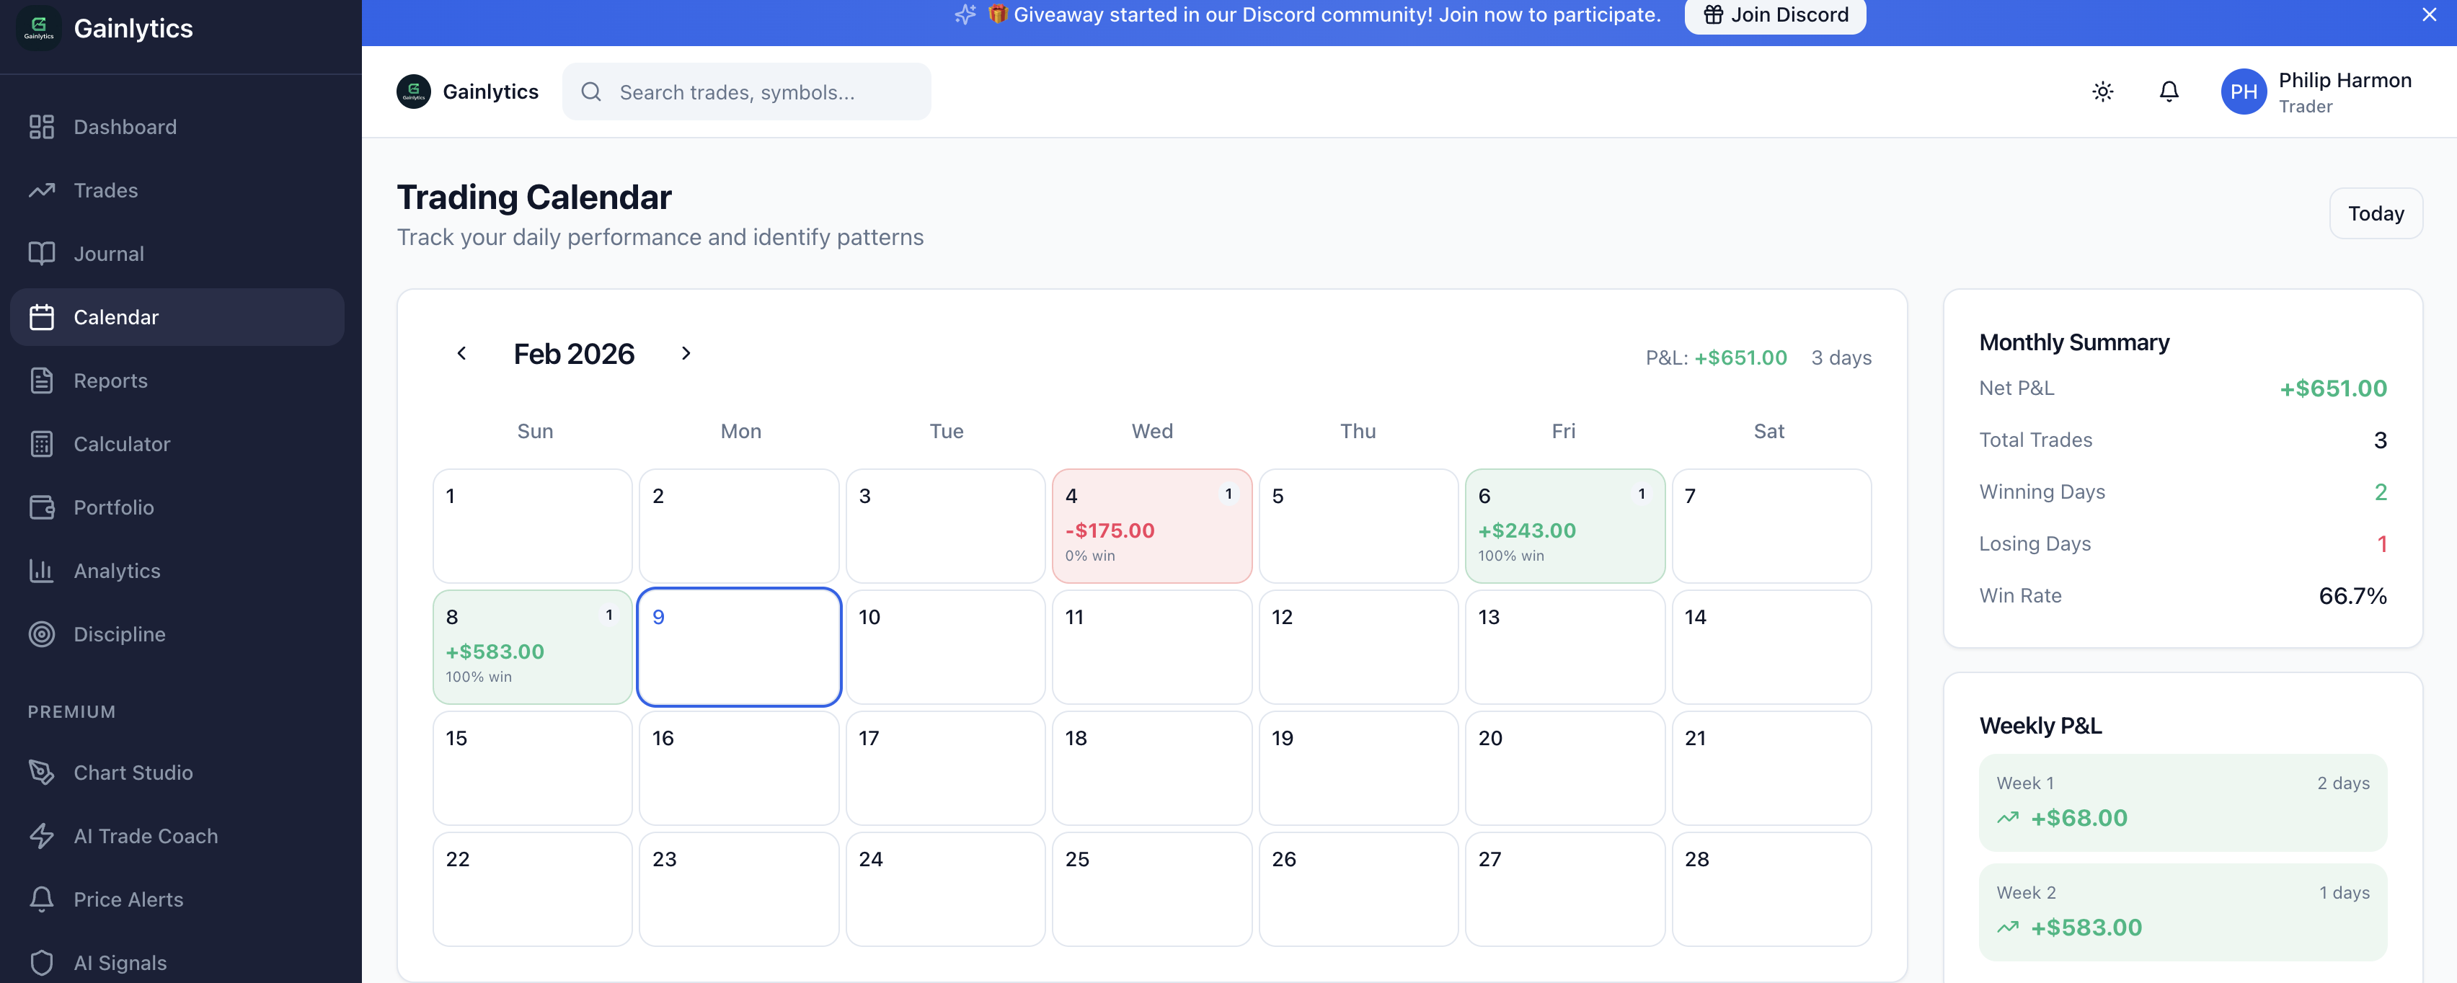The height and width of the screenshot is (983, 2457).
Task: Open Trades in sidebar menu
Action: [106, 191]
